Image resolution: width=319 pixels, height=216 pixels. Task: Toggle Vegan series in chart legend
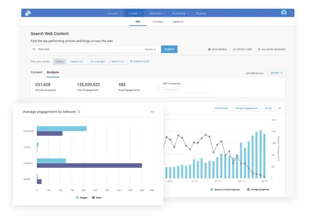tap(79, 197)
